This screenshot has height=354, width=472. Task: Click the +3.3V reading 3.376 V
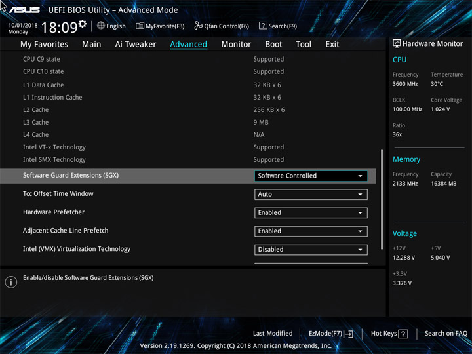(x=402, y=283)
